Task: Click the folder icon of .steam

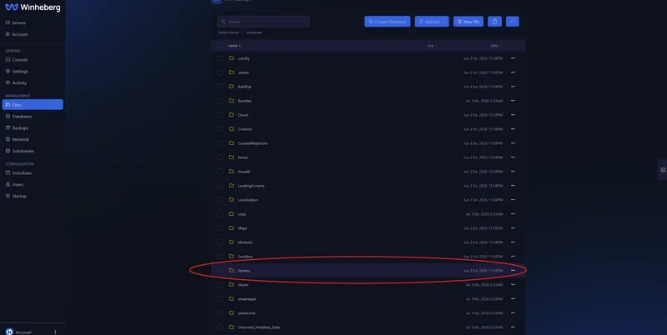Action: pos(232,72)
